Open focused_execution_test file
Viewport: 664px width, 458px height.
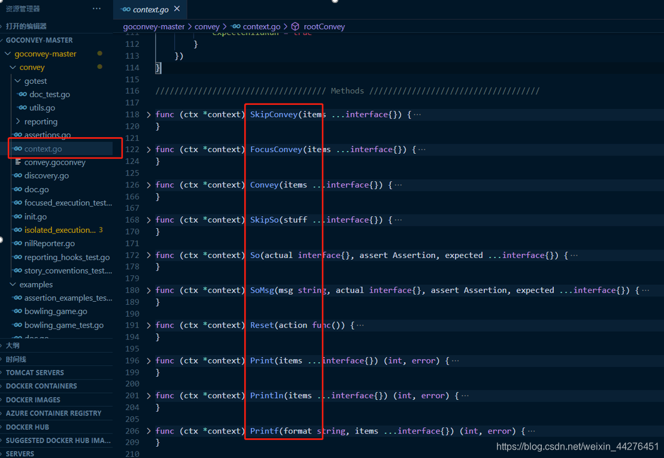click(x=68, y=203)
